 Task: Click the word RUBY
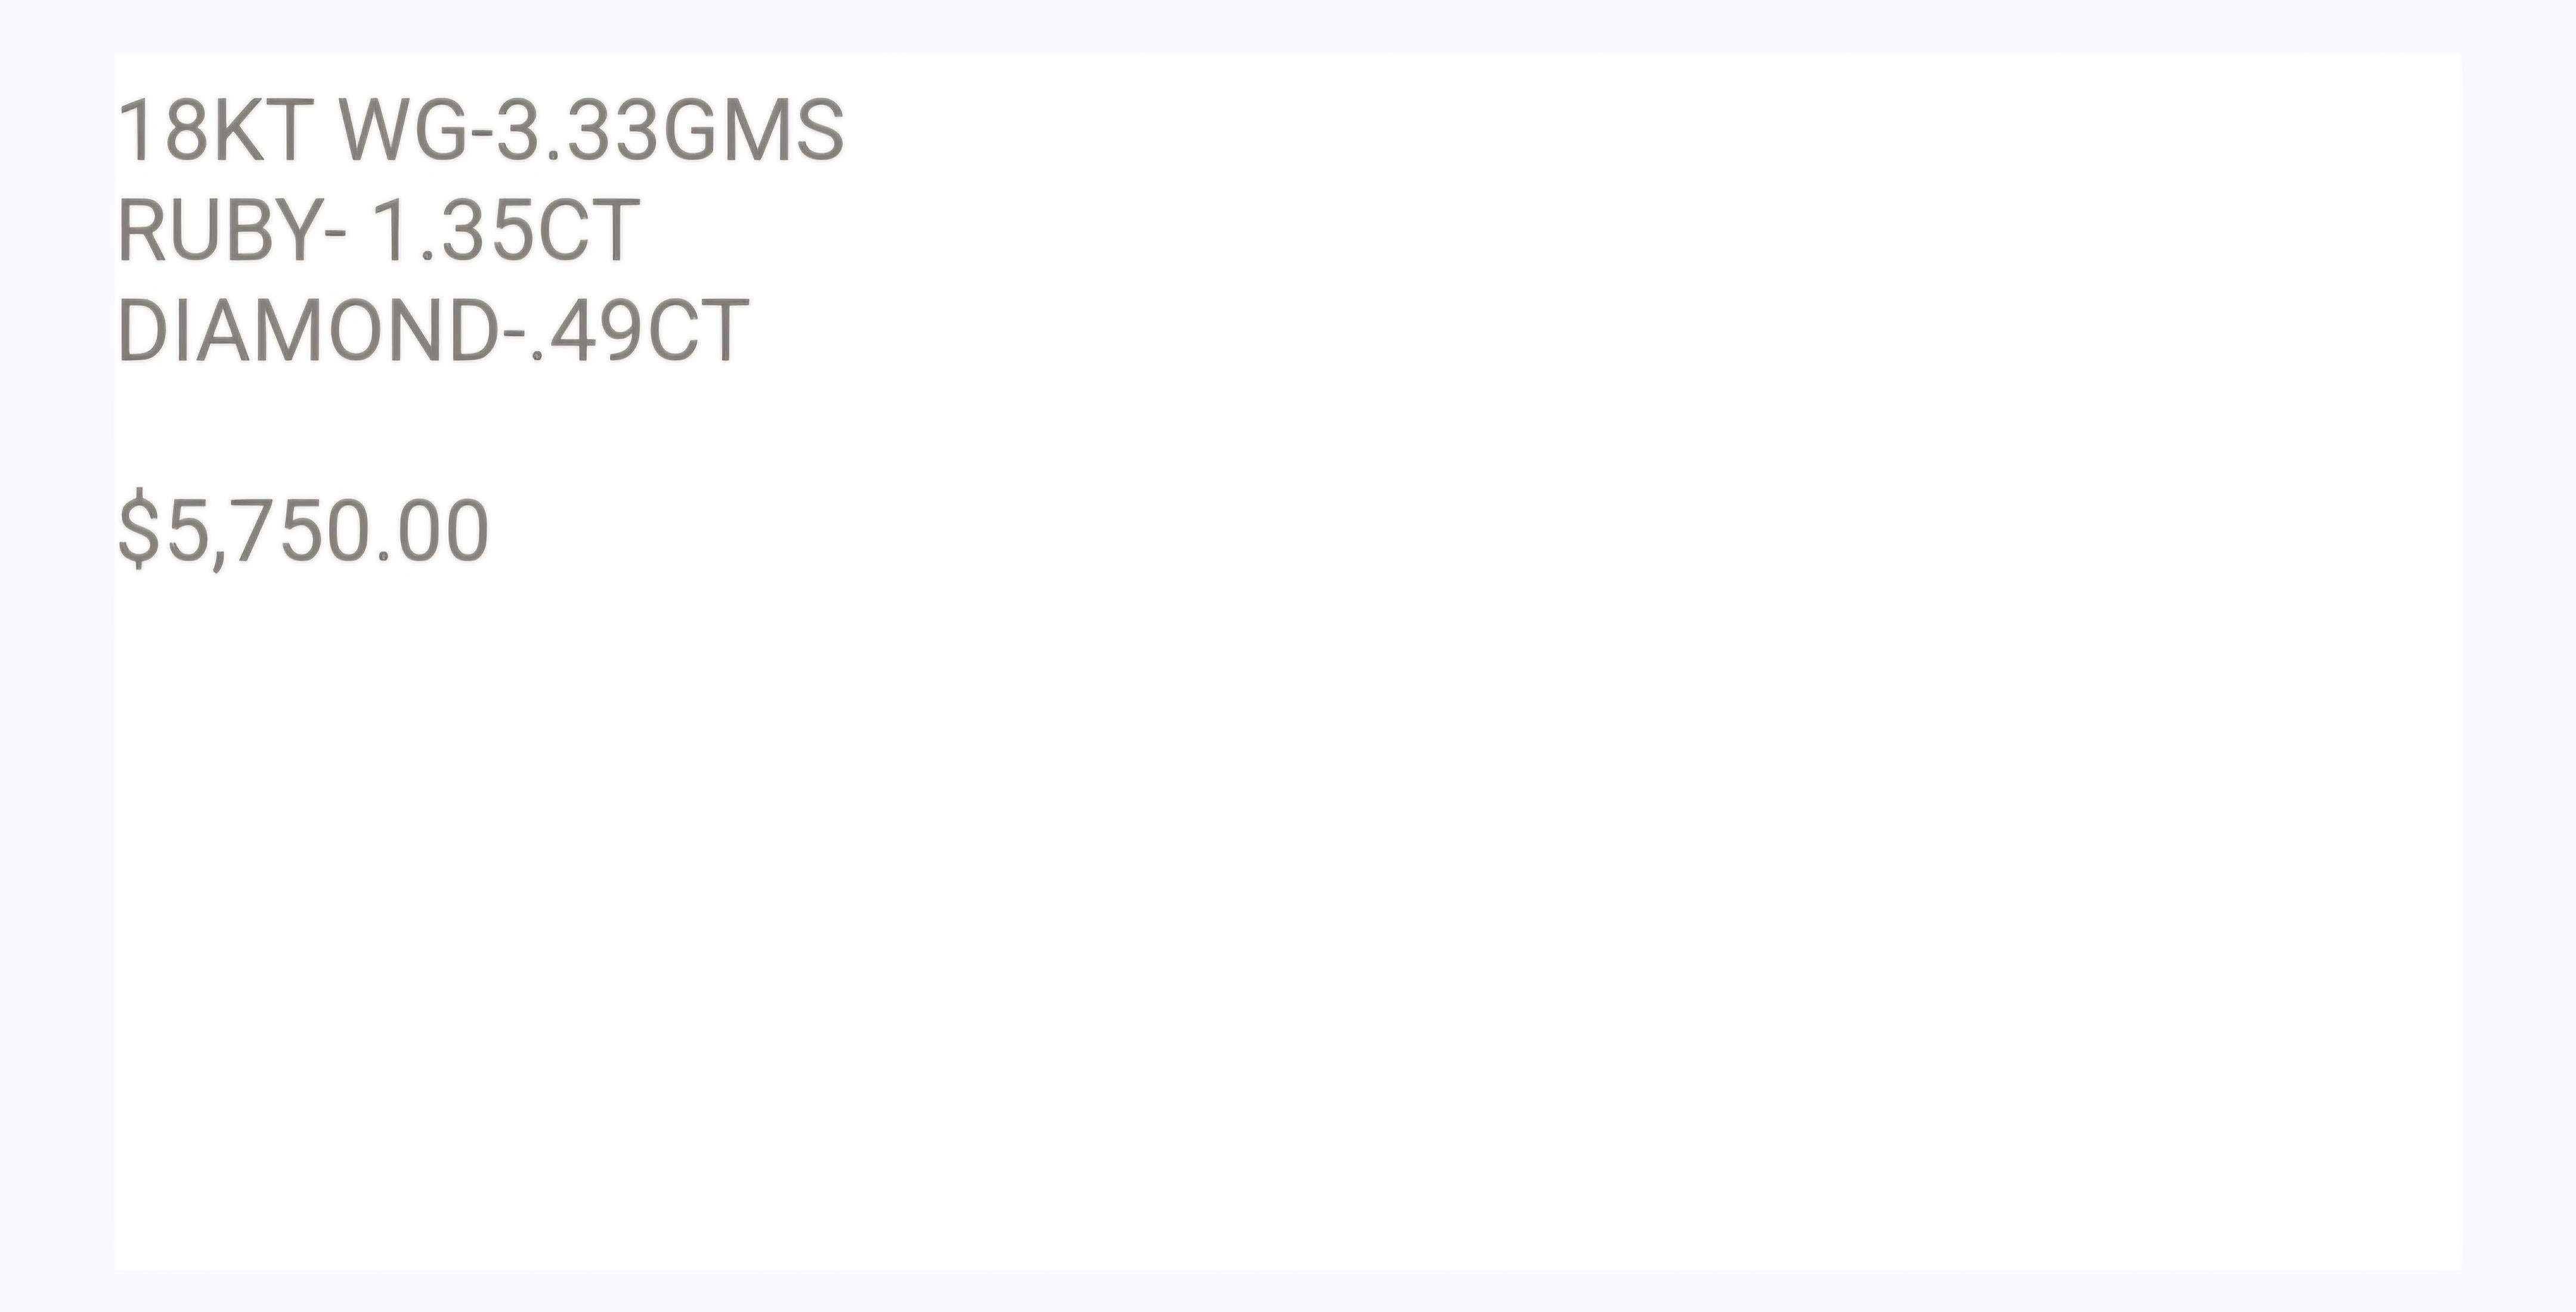click(219, 230)
